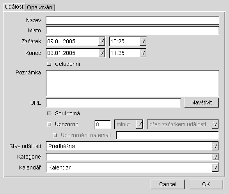The height and width of the screenshot is (194, 229).
Task: Open the Konec date dropdown arrow
Action: tap(102, 53)
